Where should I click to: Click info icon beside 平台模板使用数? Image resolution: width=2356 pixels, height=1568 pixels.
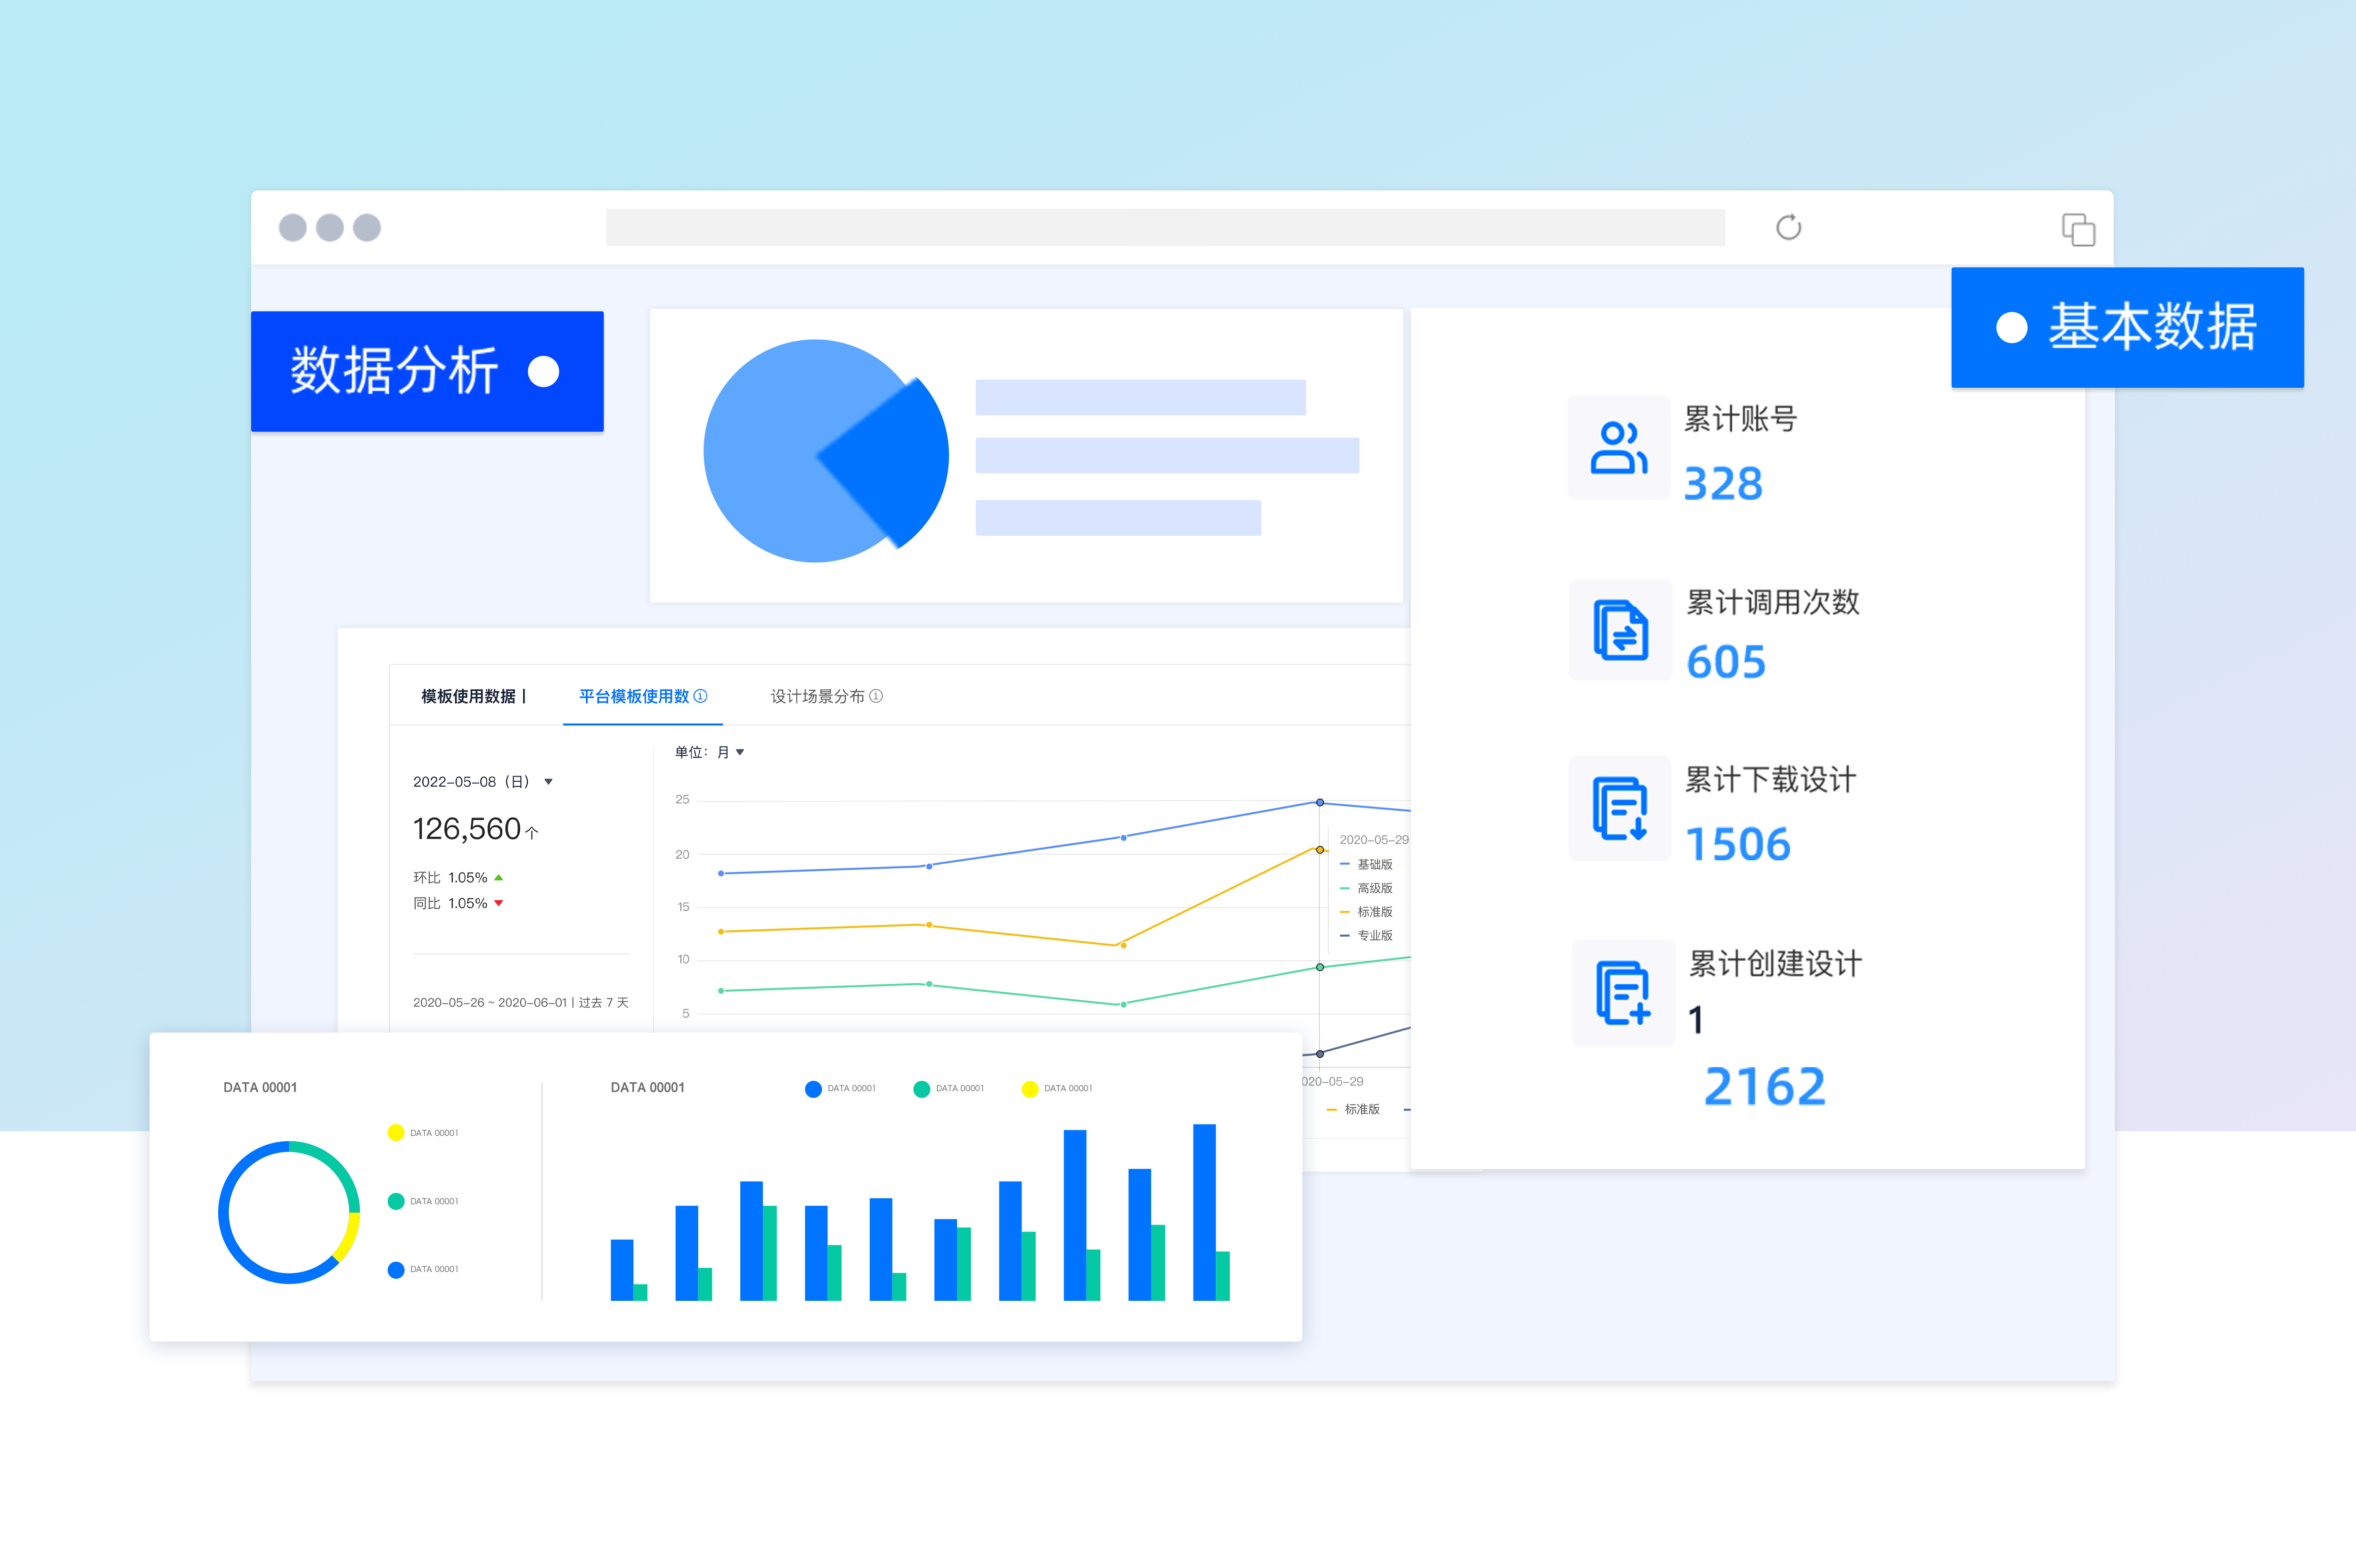[x=701, y=696]
